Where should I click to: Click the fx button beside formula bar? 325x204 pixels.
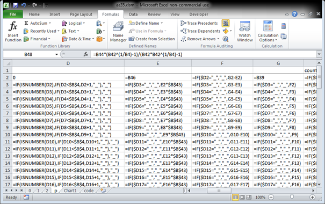(x=86, y=54)
